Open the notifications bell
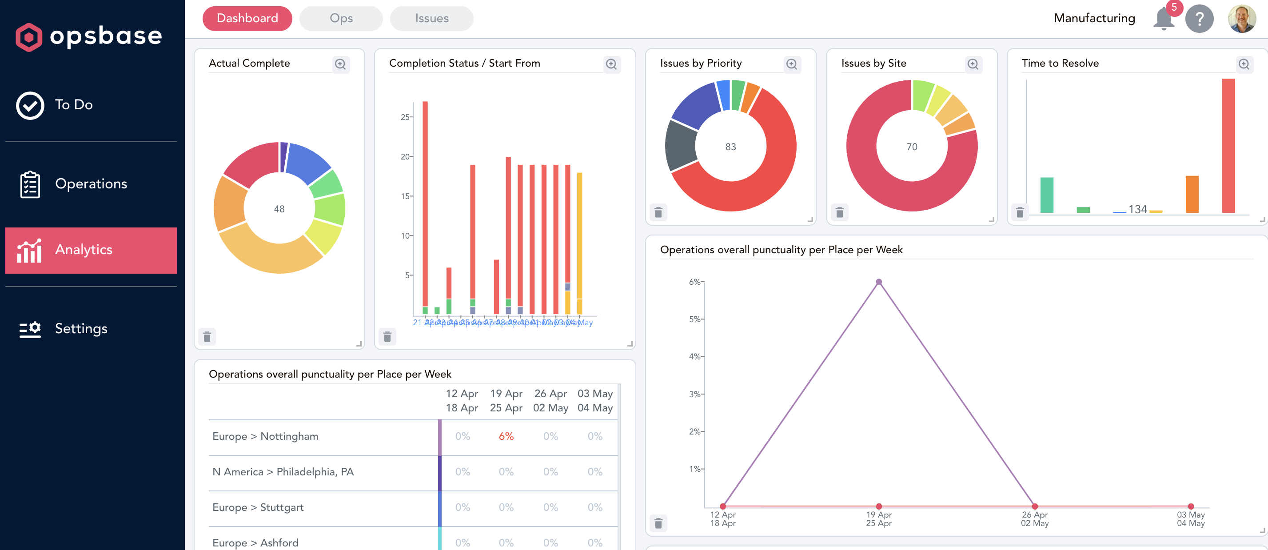The image size is (1268, 550). coord(1164,19)
